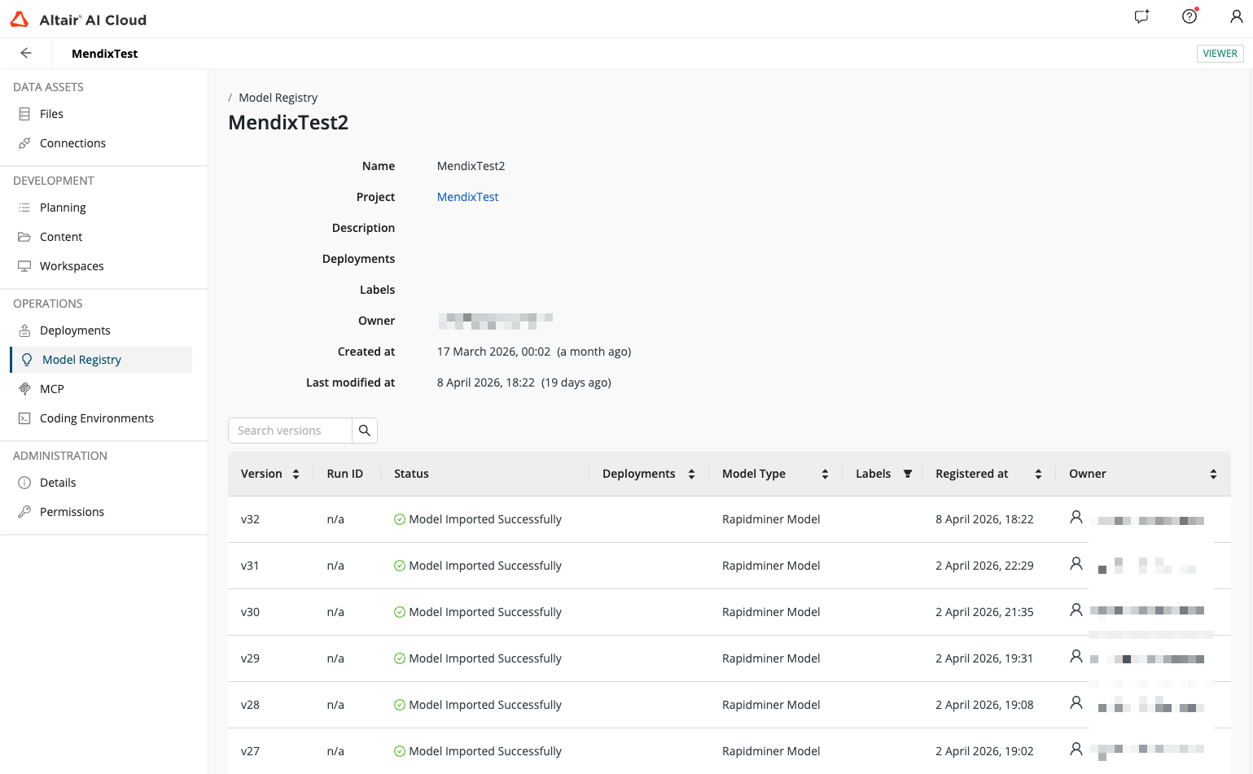Sort by Model Type column arrows

[x=825, y=474]
